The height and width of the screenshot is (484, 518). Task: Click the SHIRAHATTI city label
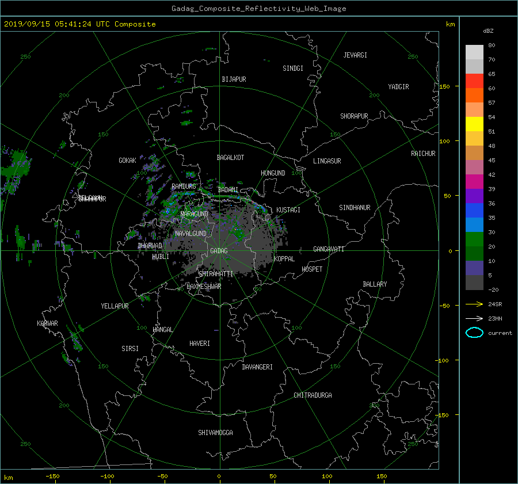(x=216, y=274)
